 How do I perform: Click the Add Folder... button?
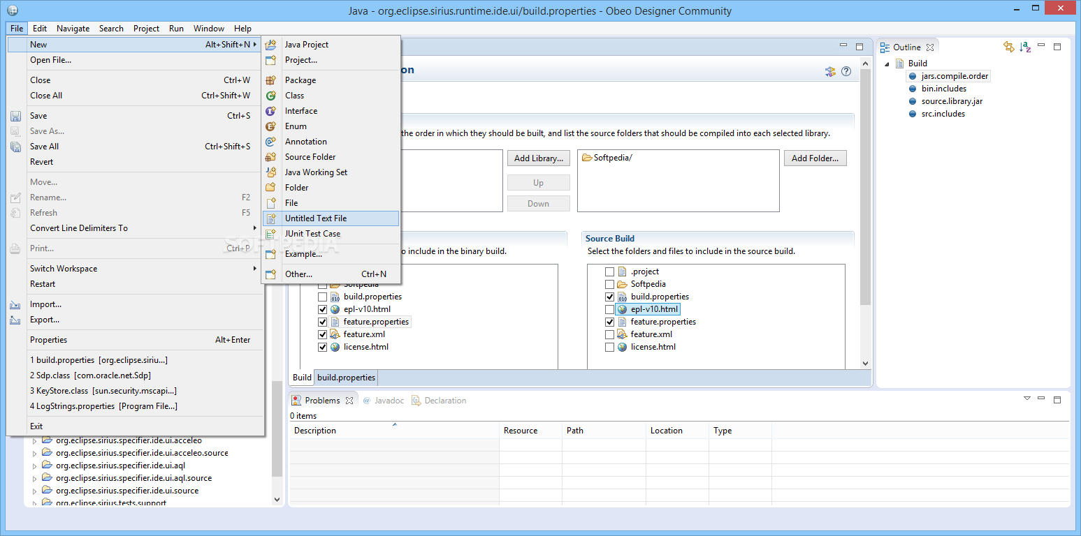815,158
